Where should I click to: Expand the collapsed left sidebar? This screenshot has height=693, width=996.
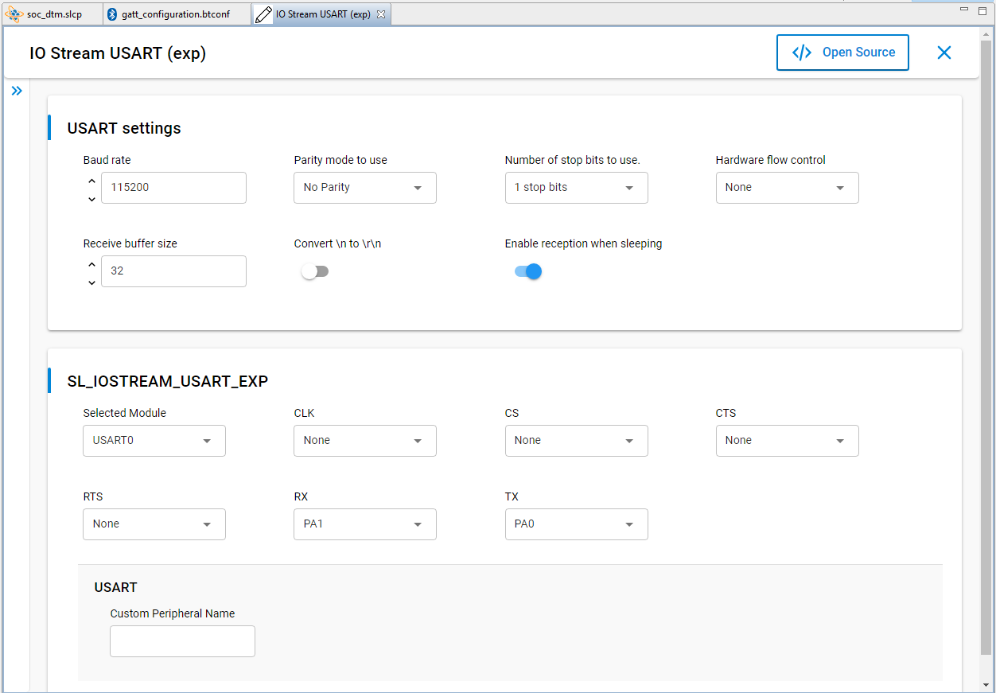[17, 90]
